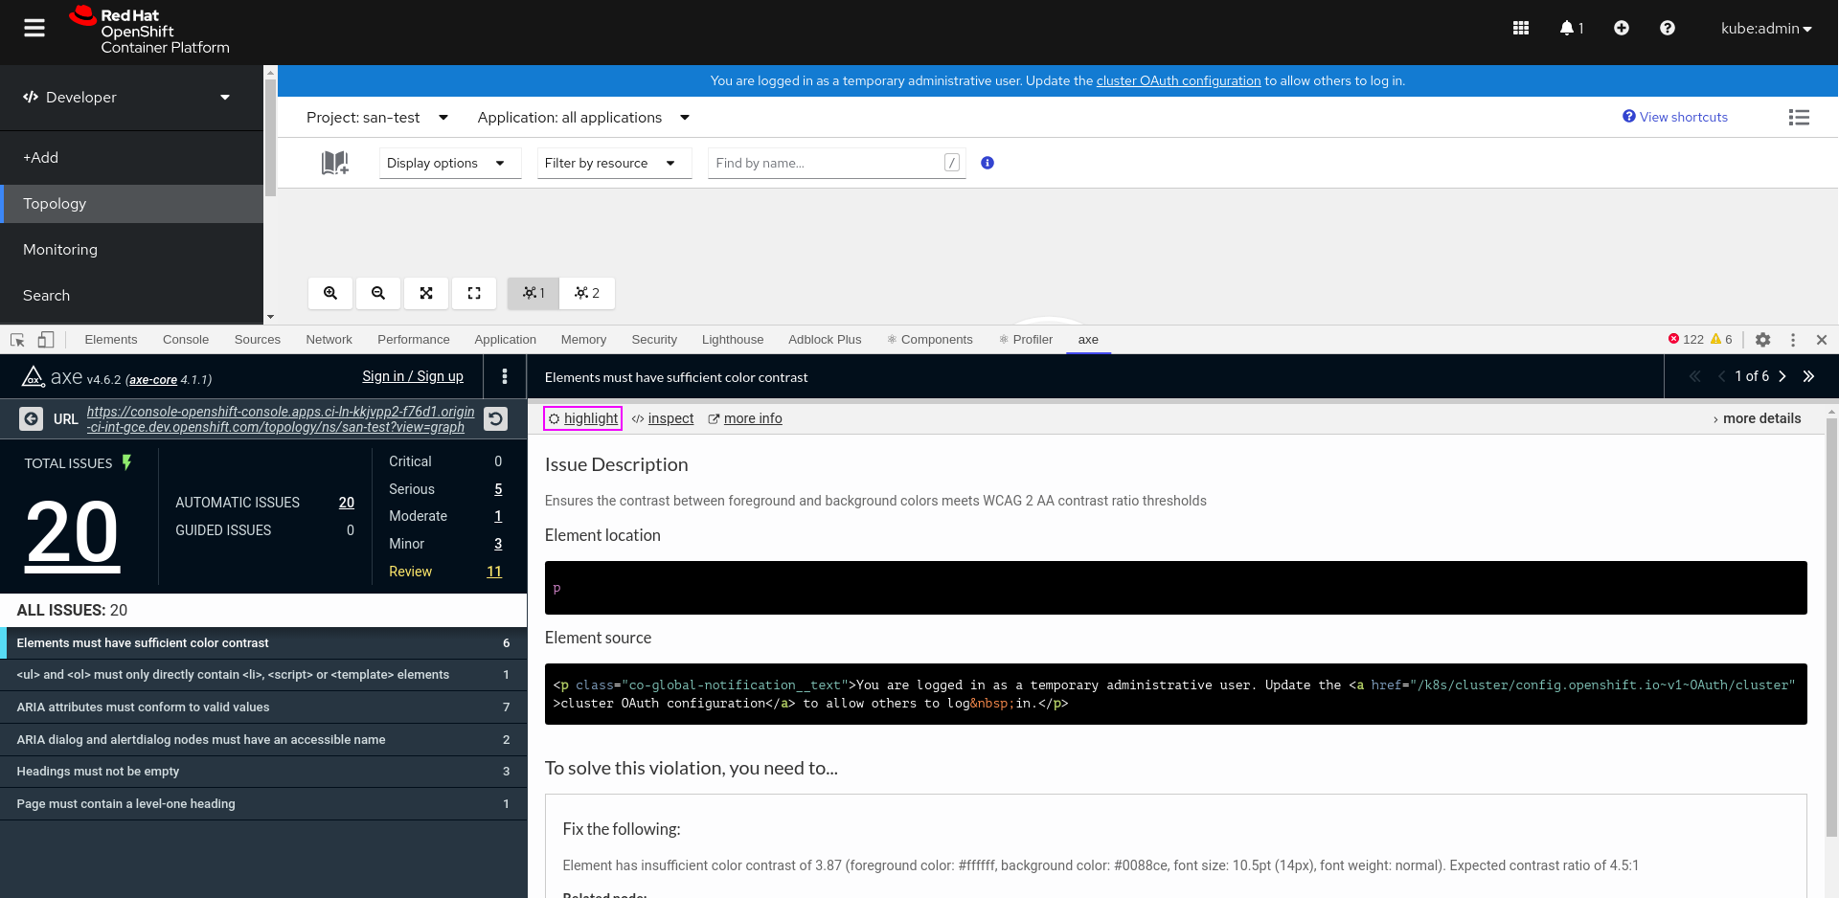Click the 122 errors indicator

point(1686,339)
